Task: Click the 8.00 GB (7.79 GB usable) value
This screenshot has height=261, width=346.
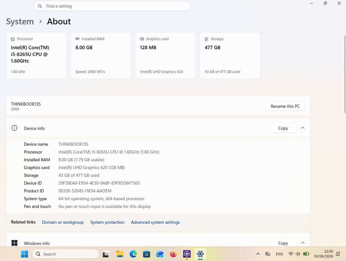Action: click(x=81, y=160)
